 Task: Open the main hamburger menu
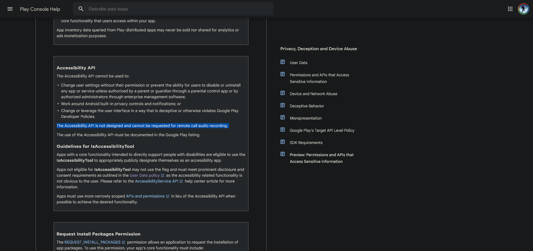[10, 9]
